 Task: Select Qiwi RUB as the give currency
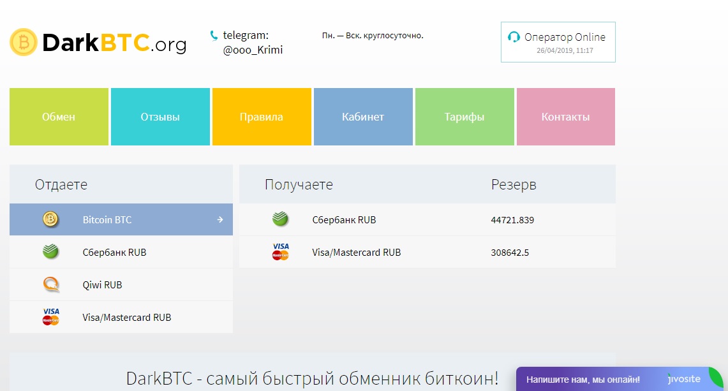pyautogui.click(x=102, y=284)
